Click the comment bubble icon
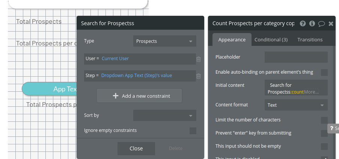 click(x=321, y=23)
